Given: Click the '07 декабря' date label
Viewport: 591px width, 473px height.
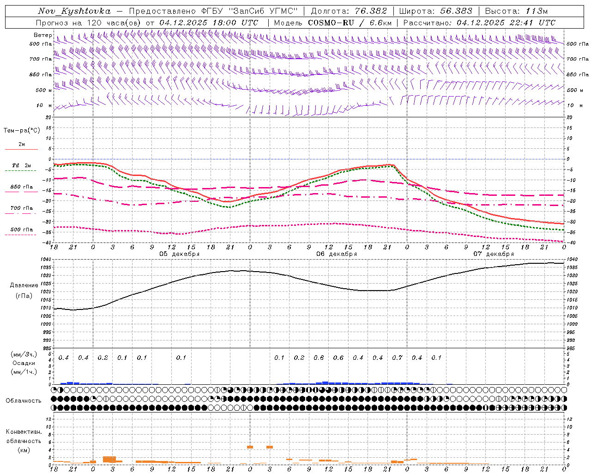Looking at the screenshot, I should tap(494, 254).
